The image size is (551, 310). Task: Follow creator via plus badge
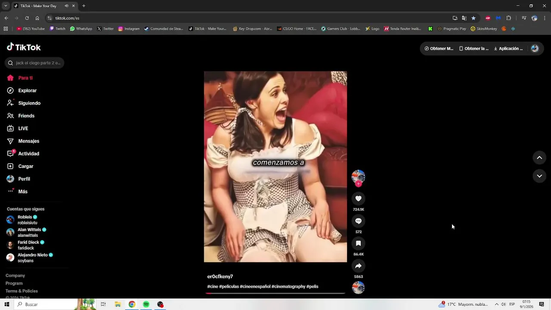(358, 184)
